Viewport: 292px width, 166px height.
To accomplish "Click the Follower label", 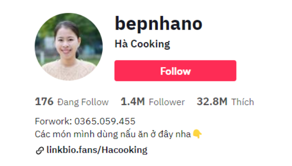I will [167, 102].
